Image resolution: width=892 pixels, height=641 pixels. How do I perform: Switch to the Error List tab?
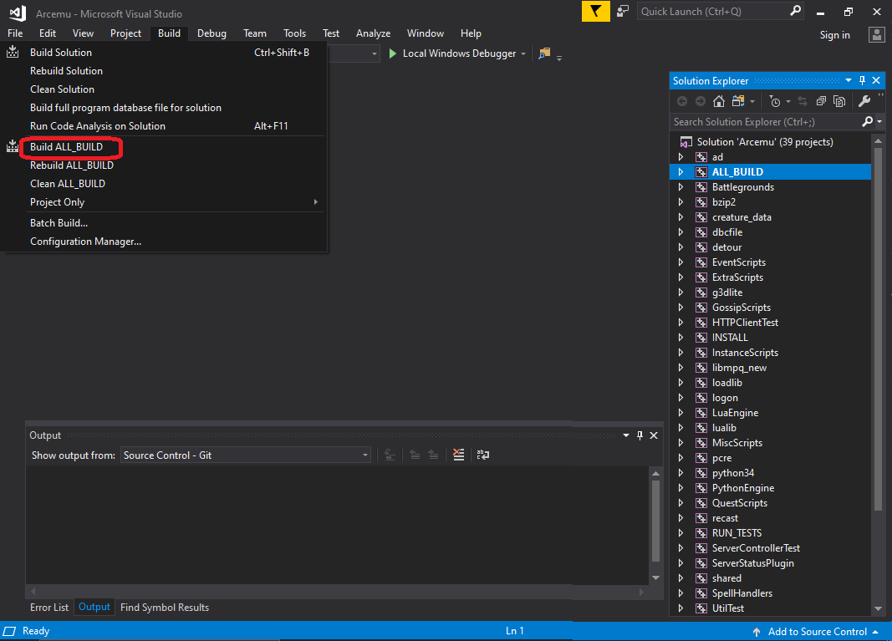click(48, 608)
